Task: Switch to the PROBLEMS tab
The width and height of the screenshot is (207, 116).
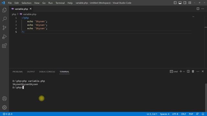Action: tap(17, 72)
